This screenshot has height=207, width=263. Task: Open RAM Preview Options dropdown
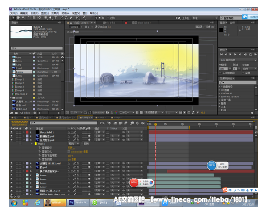[x=238, y=60]
